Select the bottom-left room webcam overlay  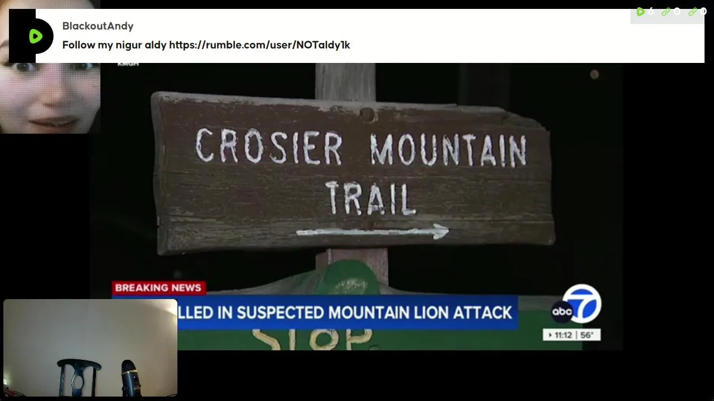90,348
